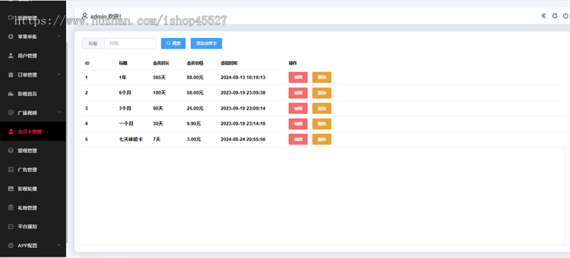Expand the 苹果采集 submenu arrow
Screen dimensions: 570x258
point(60,37)
